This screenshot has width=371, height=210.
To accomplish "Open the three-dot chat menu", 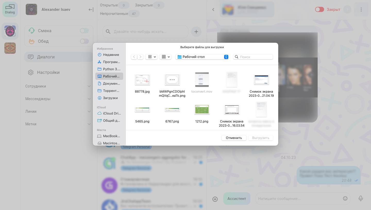I will [x=361, y=10].
